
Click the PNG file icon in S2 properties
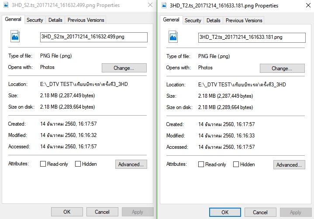tap(15, 36)
